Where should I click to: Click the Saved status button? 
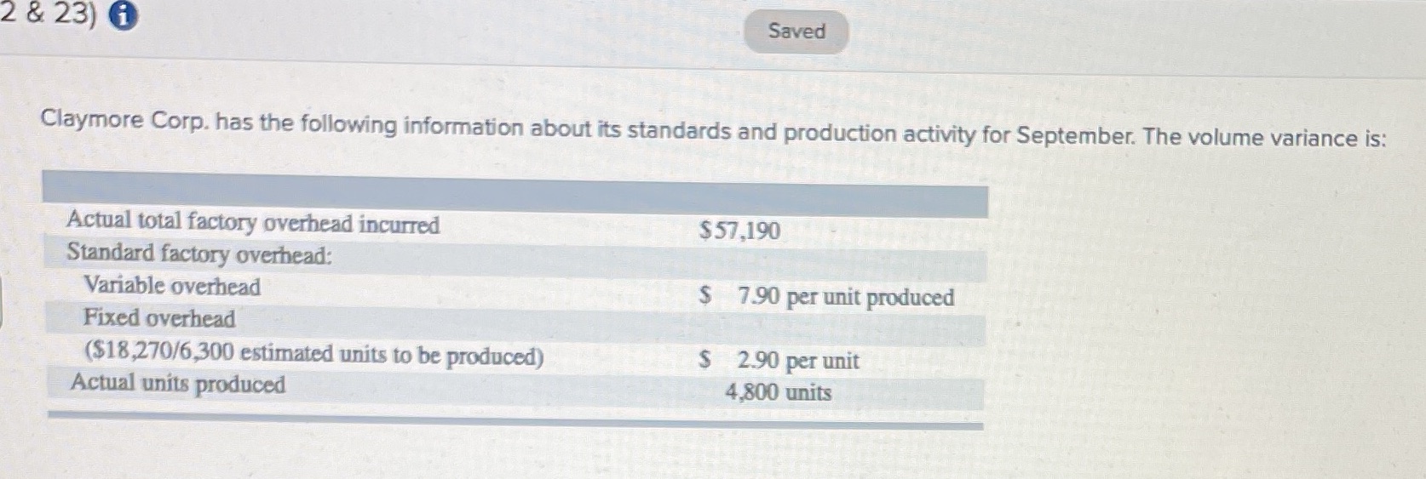pos(796,31)
